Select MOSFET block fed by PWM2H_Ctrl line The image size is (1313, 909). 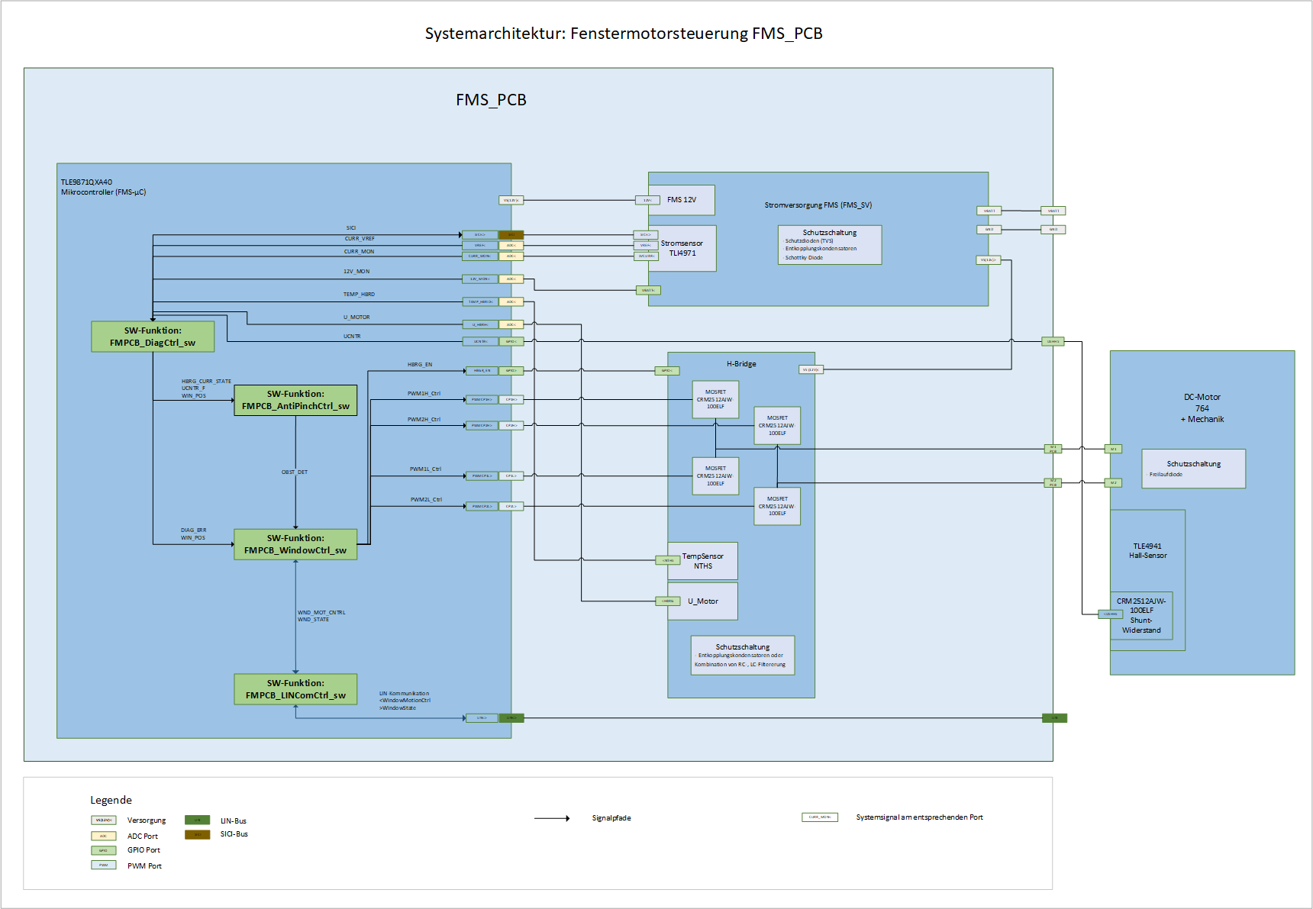tap(777, 425)
